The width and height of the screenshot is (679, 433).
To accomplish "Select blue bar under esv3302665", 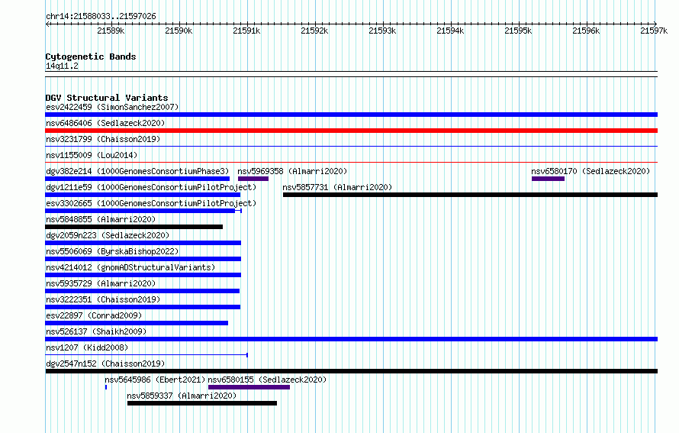I will 143,211.
